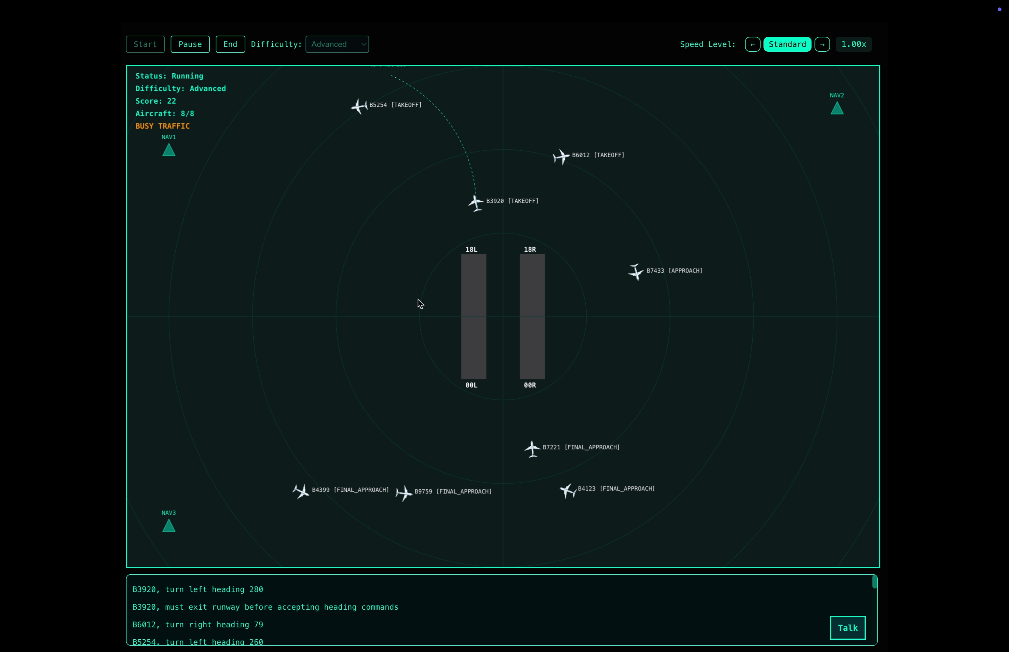The image size is (1009, 652).
Task: Click the NAV2 waypoint triangle
Action: click(x=837, y=108)
